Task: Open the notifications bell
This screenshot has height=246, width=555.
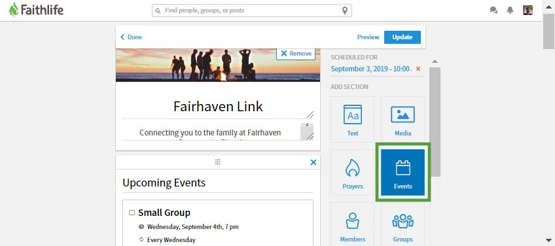Action: (x=510, y=10)
